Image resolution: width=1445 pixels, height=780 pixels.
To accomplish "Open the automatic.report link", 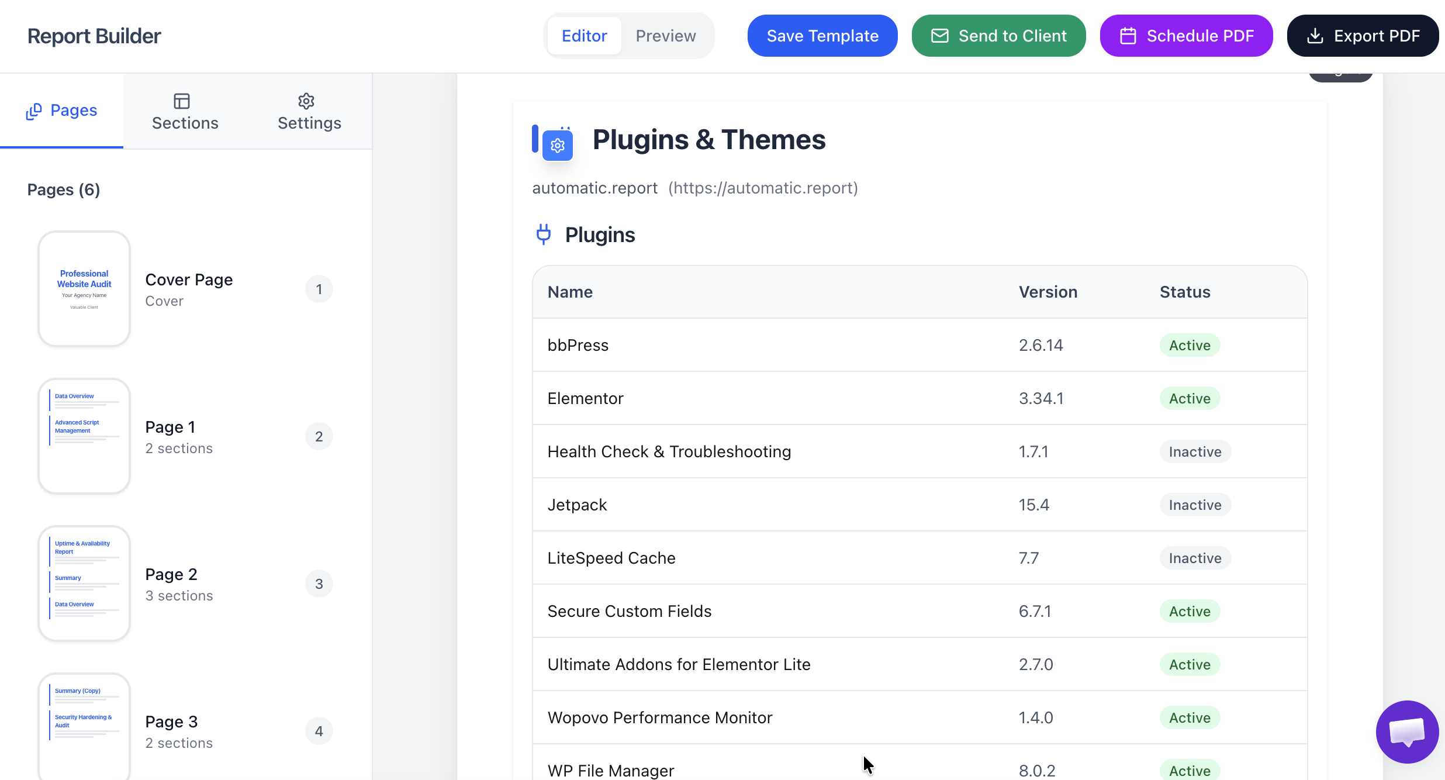I will pos(763,188).
